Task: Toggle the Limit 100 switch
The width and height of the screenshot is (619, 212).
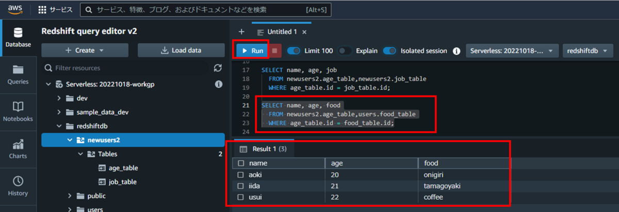Action: click(294, 51)
